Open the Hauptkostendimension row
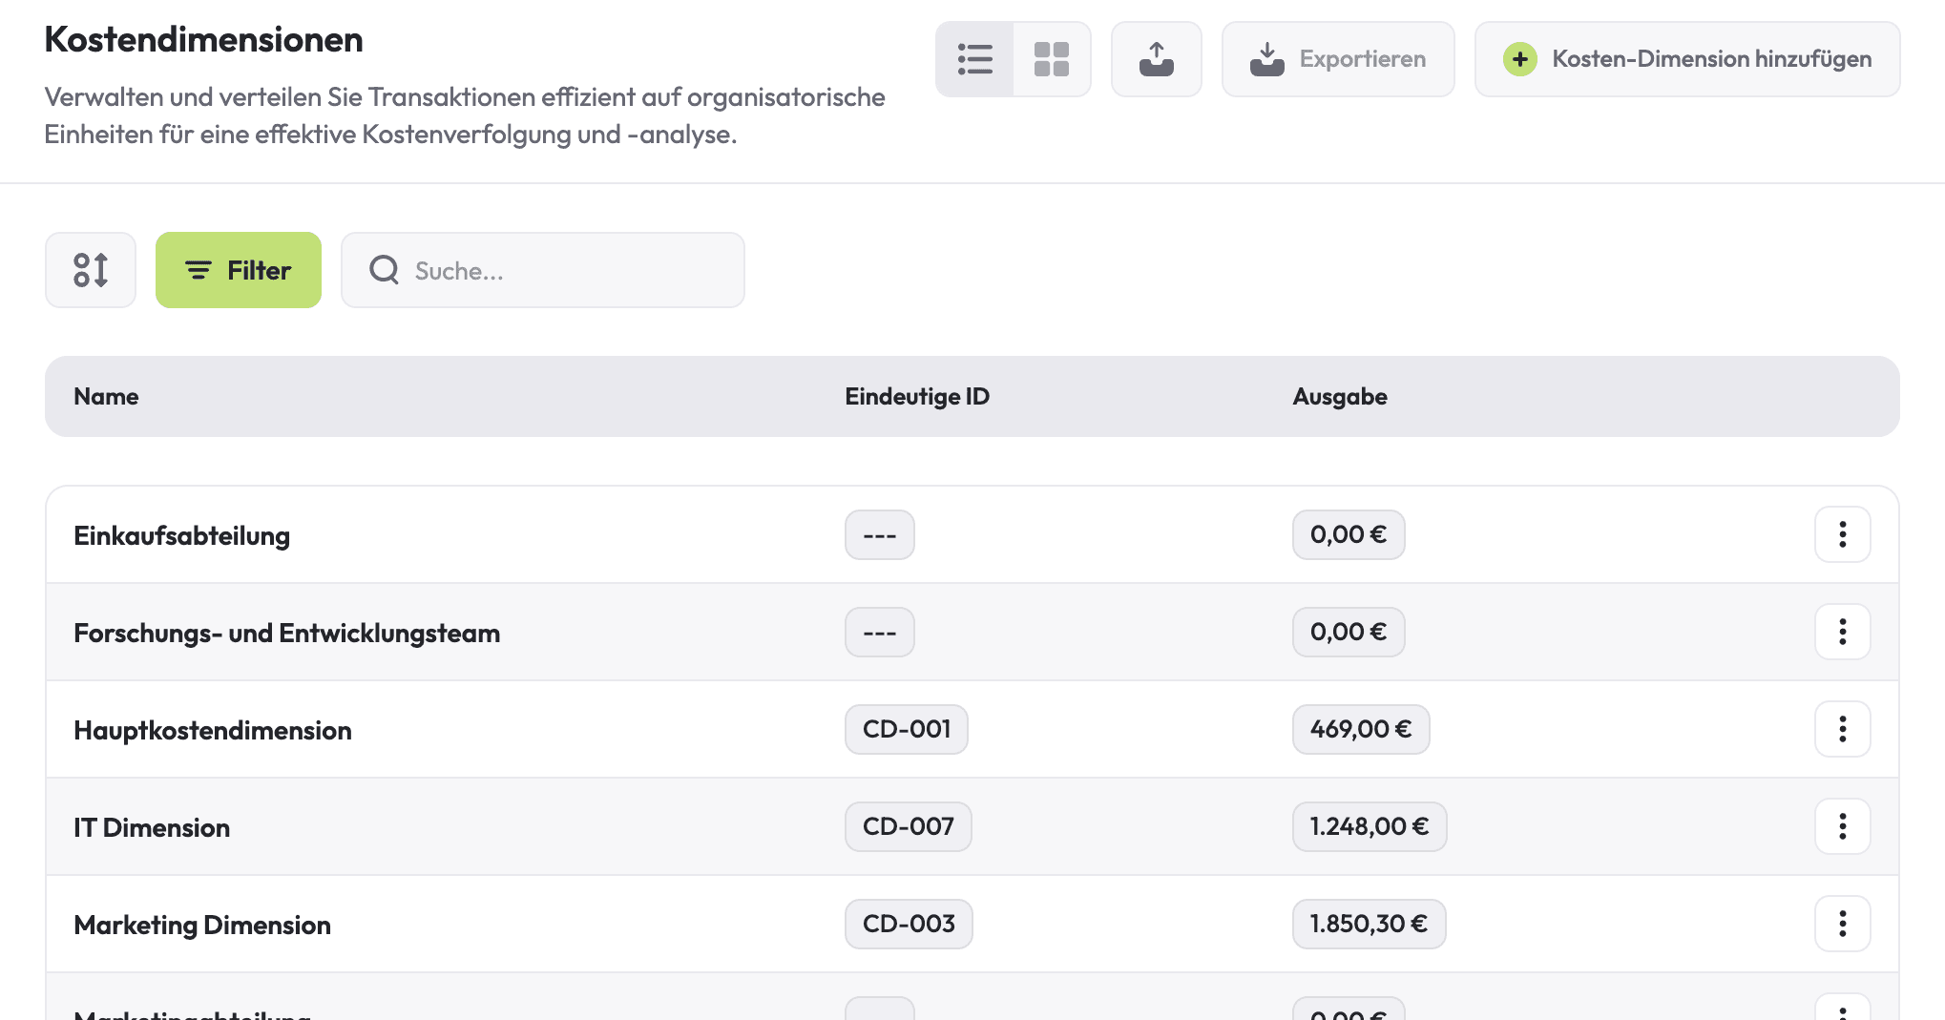This screenshot has width=1945, height=1020. tap(213, 731)
